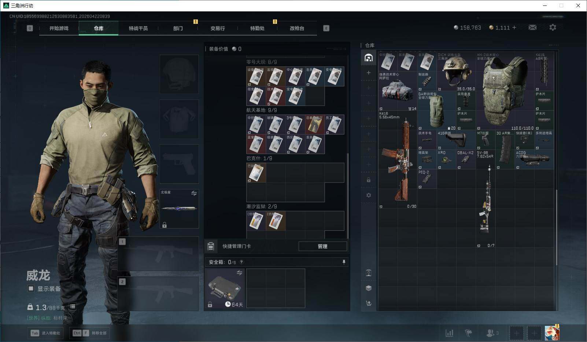Image resolution: width=587 pixels, height=342 pixels.
Task: Open the weight detail list icon
Action: pyautogui.click(x=73, y=306)
